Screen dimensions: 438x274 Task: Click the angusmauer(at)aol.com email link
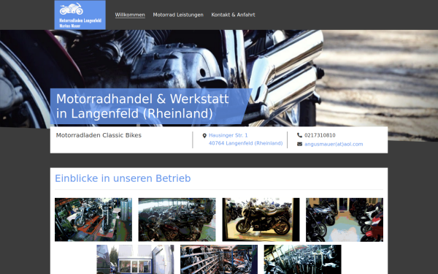point(334,144)
